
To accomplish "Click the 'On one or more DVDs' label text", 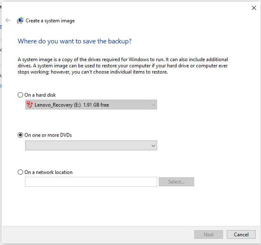I will click(48, 135).
